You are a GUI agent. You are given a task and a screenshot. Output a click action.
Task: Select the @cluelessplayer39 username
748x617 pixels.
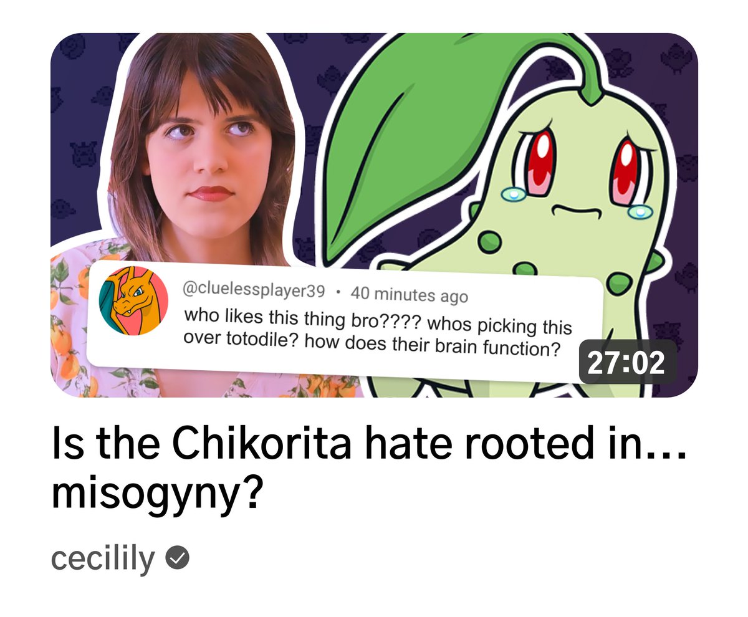(254, 290)
